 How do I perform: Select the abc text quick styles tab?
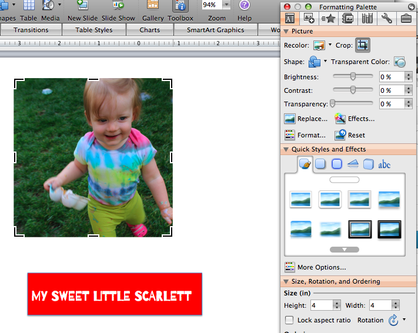[384, 164]
